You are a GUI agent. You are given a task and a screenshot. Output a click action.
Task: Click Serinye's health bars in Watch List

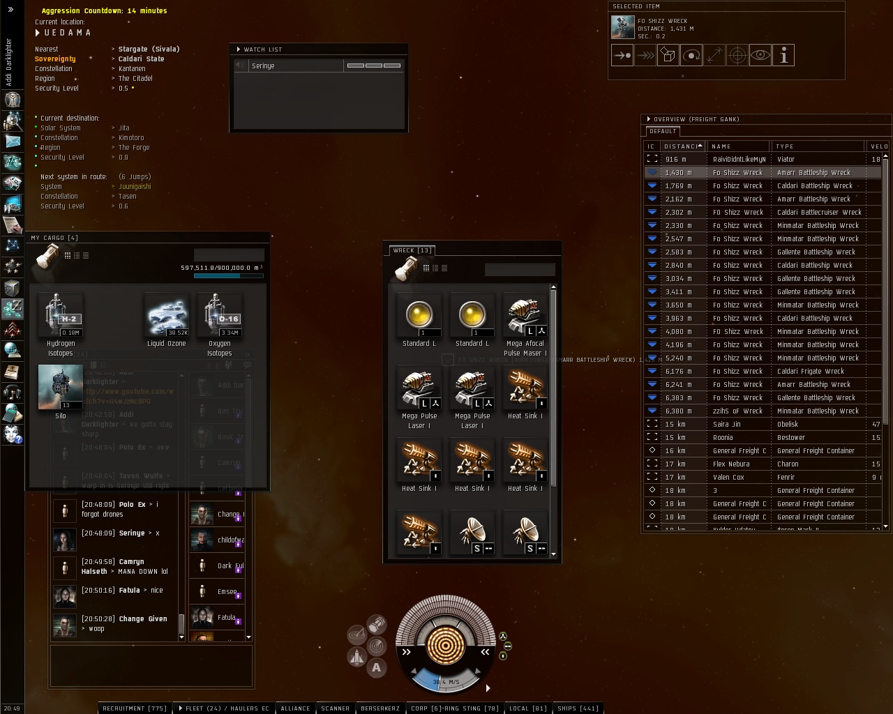coord(374,66)
